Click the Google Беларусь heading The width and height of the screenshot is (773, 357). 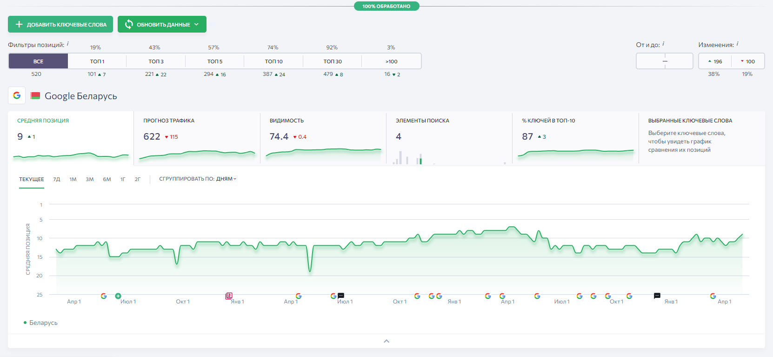(81, 96)
